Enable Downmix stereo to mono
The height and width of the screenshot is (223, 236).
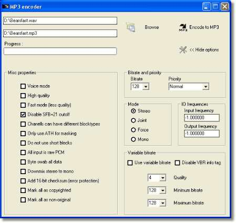23,171
